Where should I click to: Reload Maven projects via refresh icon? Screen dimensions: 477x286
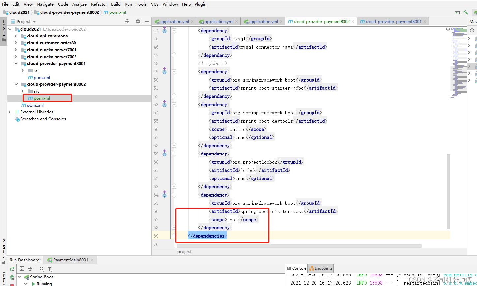pyautogui.click(x=472, y=30)
